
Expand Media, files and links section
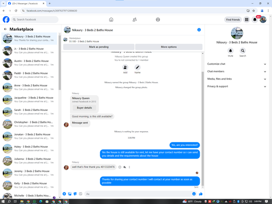(237, 79)
